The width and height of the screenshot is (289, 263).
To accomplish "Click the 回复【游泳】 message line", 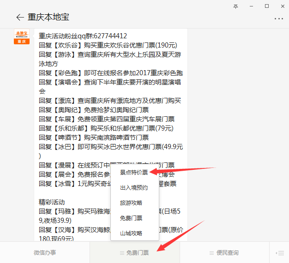I will 110,59.
